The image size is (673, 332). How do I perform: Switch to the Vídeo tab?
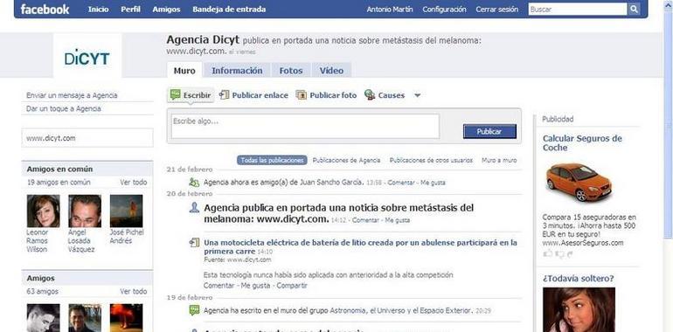pyautogui.click(x=331, y=71)
